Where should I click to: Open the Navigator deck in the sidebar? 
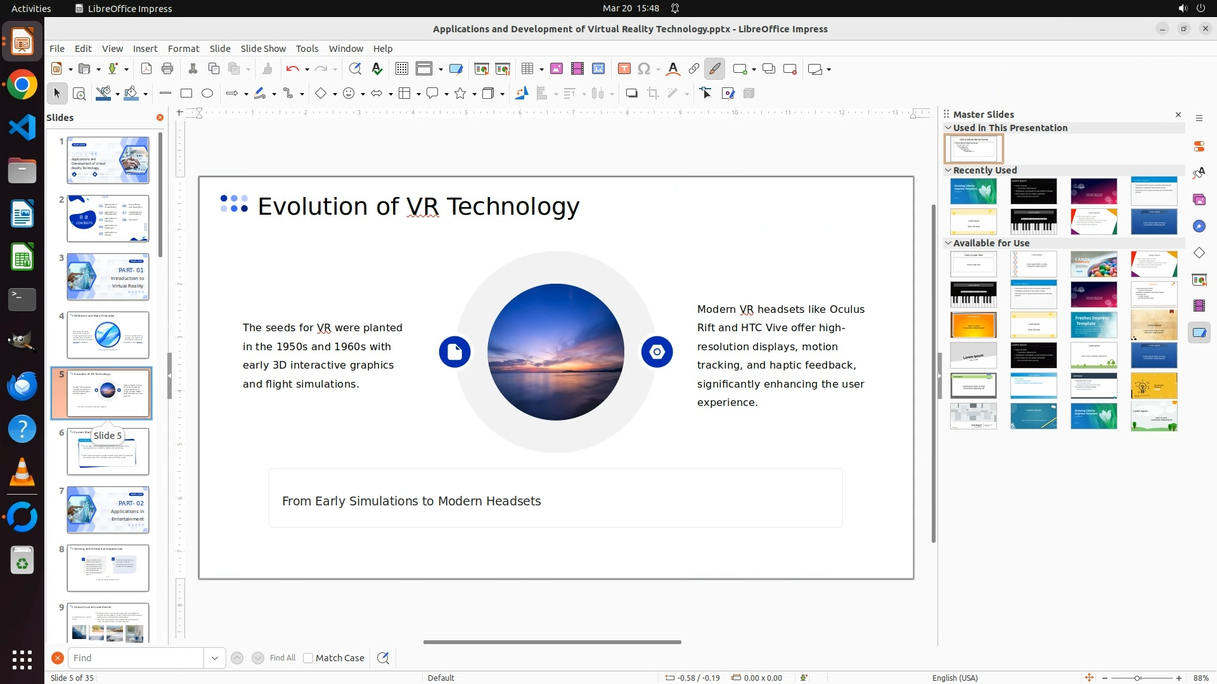pos(1199,226)
